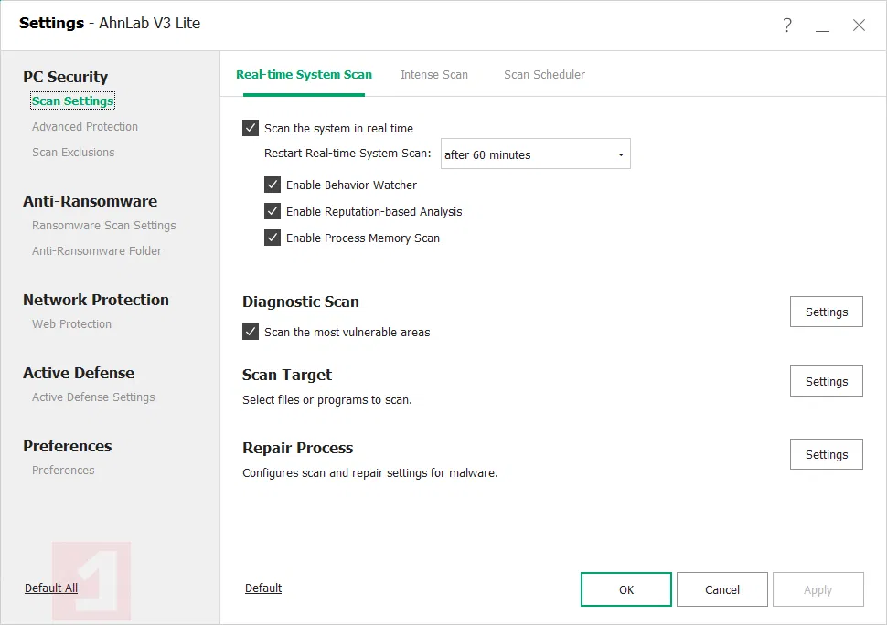Click 'Select files or programs to scan.' text
This screenshot has width=887, height=625.
click(x=327, y=400)
